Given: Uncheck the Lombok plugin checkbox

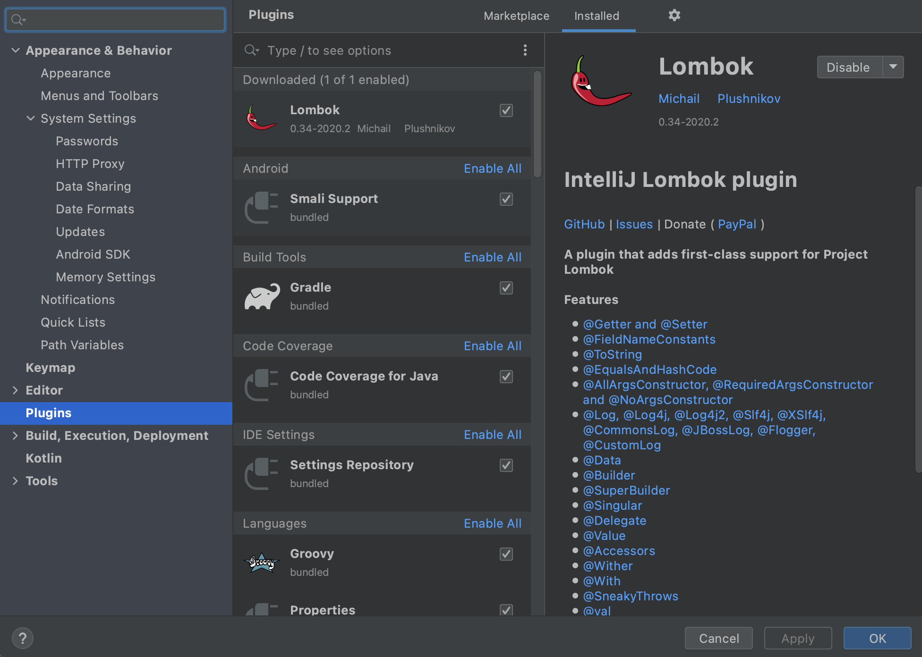Looking at the screenshot, I should click(506, 110).
